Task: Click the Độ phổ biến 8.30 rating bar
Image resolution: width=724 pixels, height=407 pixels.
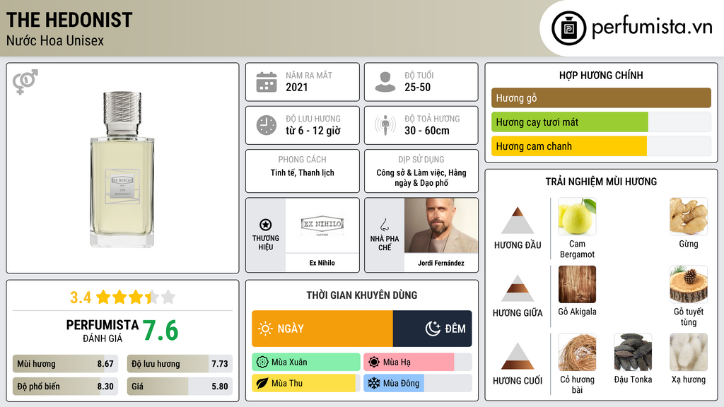Action: [x=66, y=387]
